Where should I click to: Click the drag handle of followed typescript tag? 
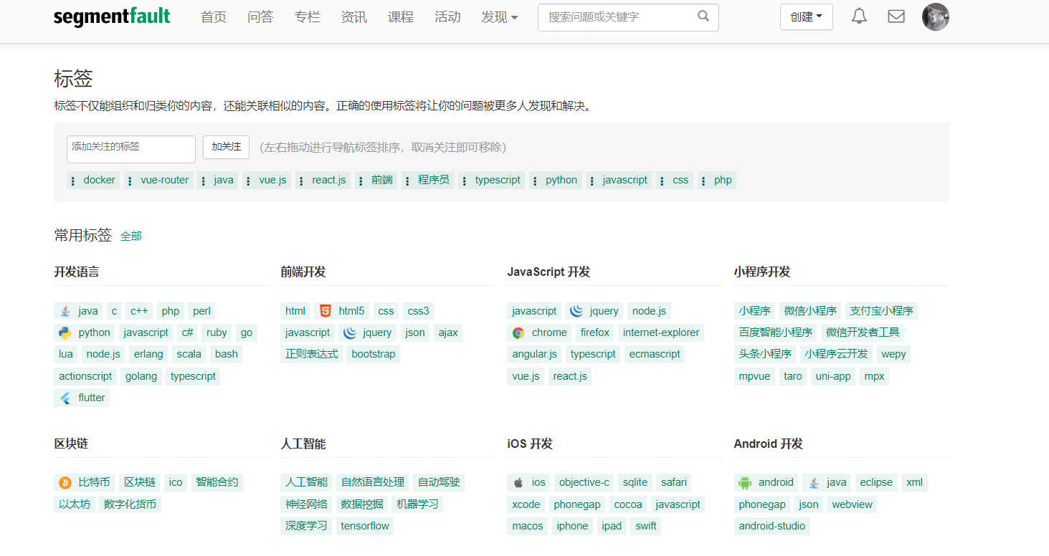point(465,181)
